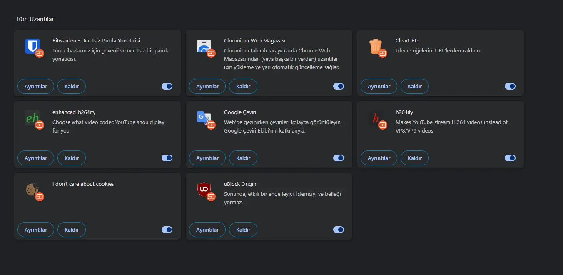
Task: Turn off the ClearURLs extension switch
Action: (510, 86)
